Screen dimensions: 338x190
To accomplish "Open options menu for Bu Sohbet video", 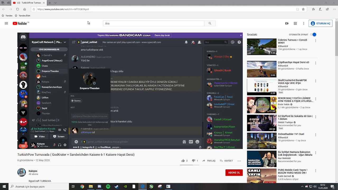I will pos(316,153).
